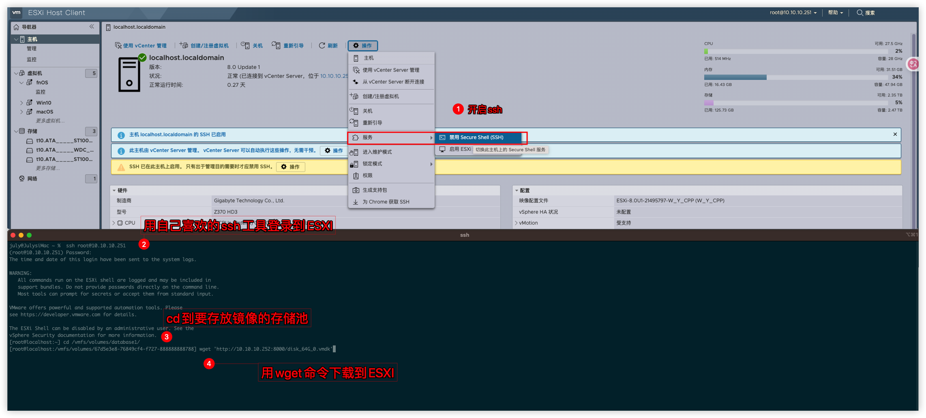Click the large host server icon
This screenshot has height=418, width=926.
coord(129,74)
